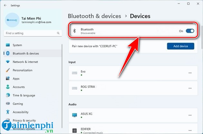
Task: Click the Find a setting search box
Action: pyautogui.click(x=33, y=33)
